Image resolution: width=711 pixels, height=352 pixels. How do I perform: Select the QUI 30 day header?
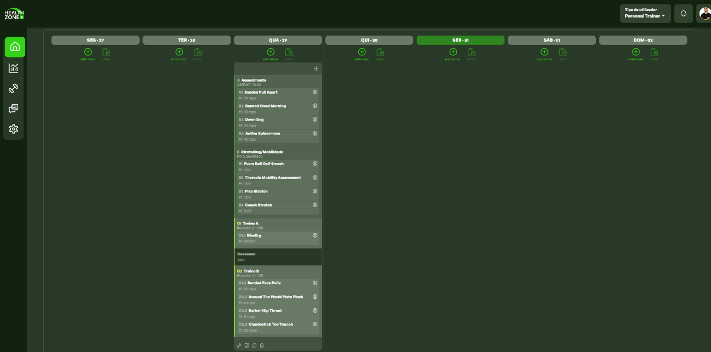click(x=369, y=40)
